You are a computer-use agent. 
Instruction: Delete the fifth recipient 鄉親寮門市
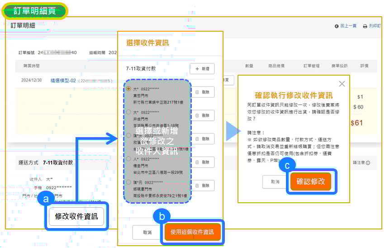click(202, 186)
